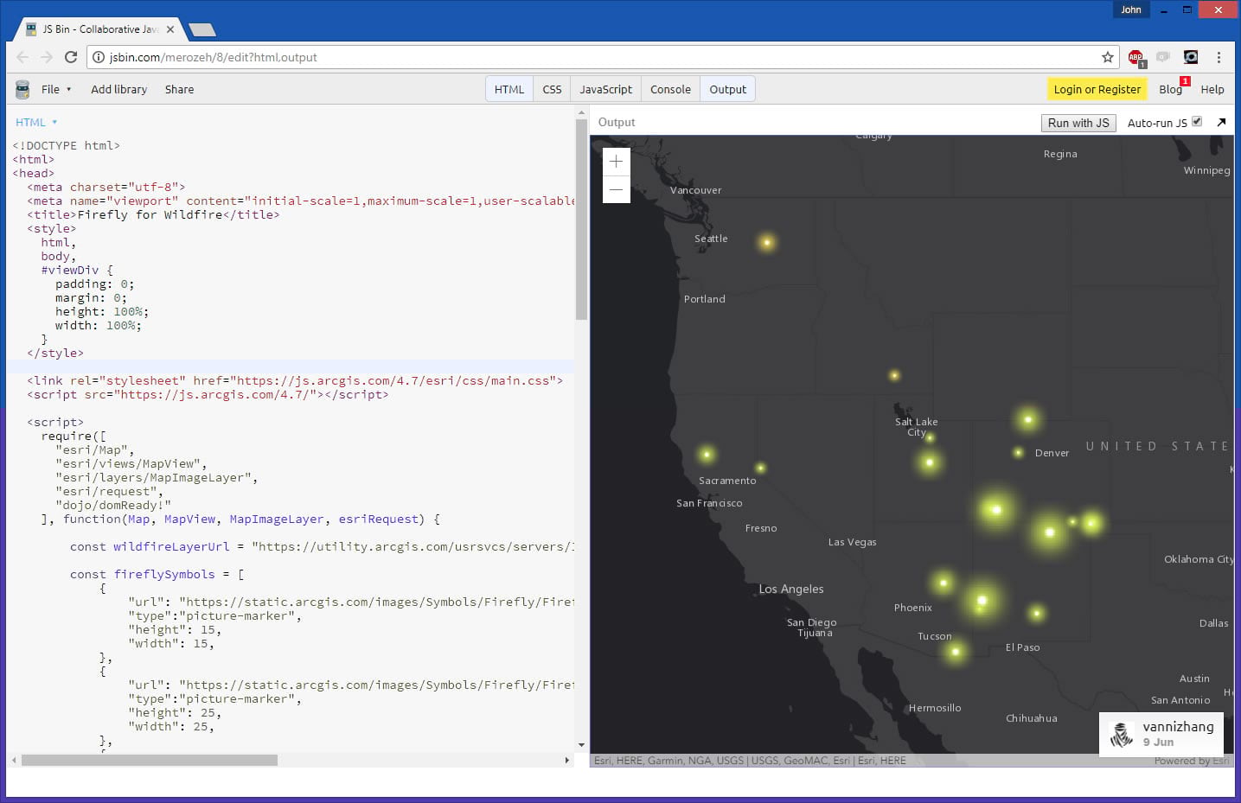Open the Chrome three-dot menu
1241x803 pixels.
(1219, 57)
